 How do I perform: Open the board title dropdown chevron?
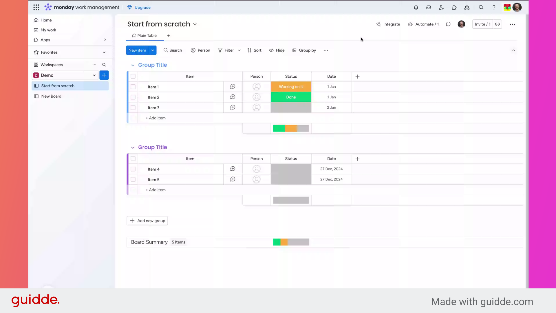coord(195,24)
